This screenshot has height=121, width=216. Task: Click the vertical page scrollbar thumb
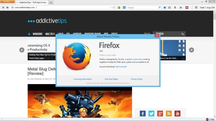[x=215, y=17]
